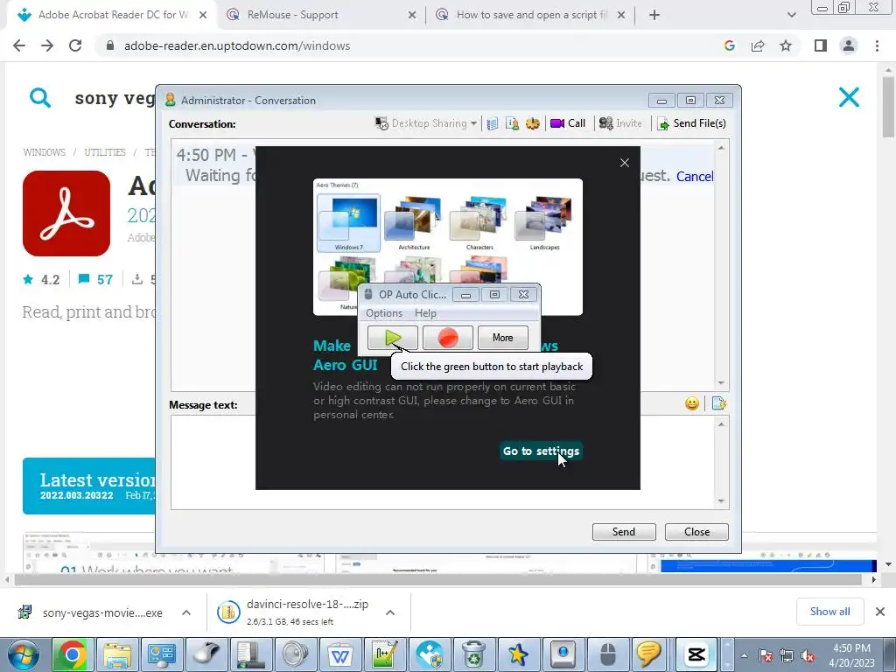The height and width of the screenshot is (672, 896).
Task: Open the More button in OP Auto Clicker
Action: point(503,338)
